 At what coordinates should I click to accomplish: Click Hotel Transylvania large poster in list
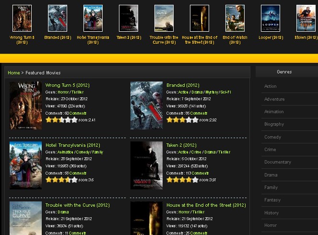click(25, 165)
